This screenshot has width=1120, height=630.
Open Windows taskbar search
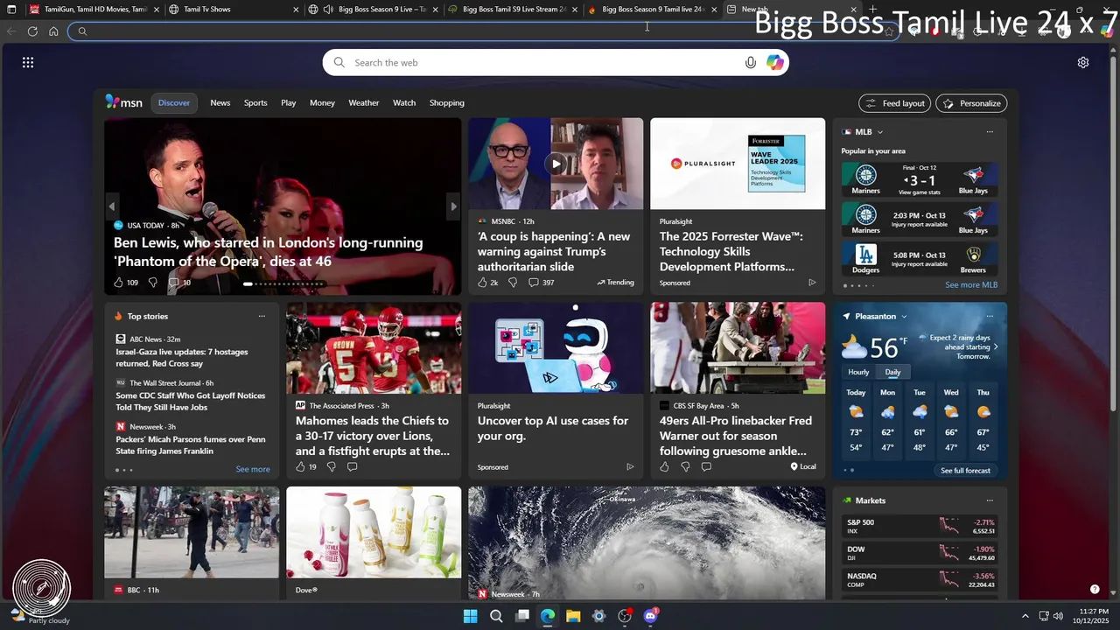click(x=496, y=616)
